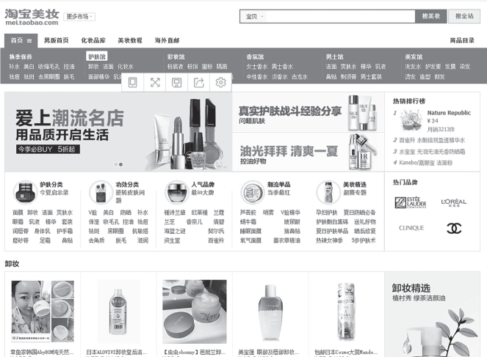Click 磨砂膏 under 护肤分类
The width and height of the screenshot is (487, 357).
pyautogui.click(x=21, y=240)
